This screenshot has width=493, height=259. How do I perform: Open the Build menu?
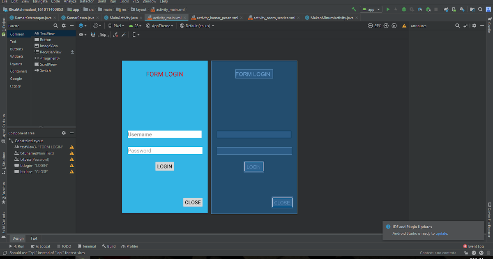pyautogui.click(x=101, y=2)
